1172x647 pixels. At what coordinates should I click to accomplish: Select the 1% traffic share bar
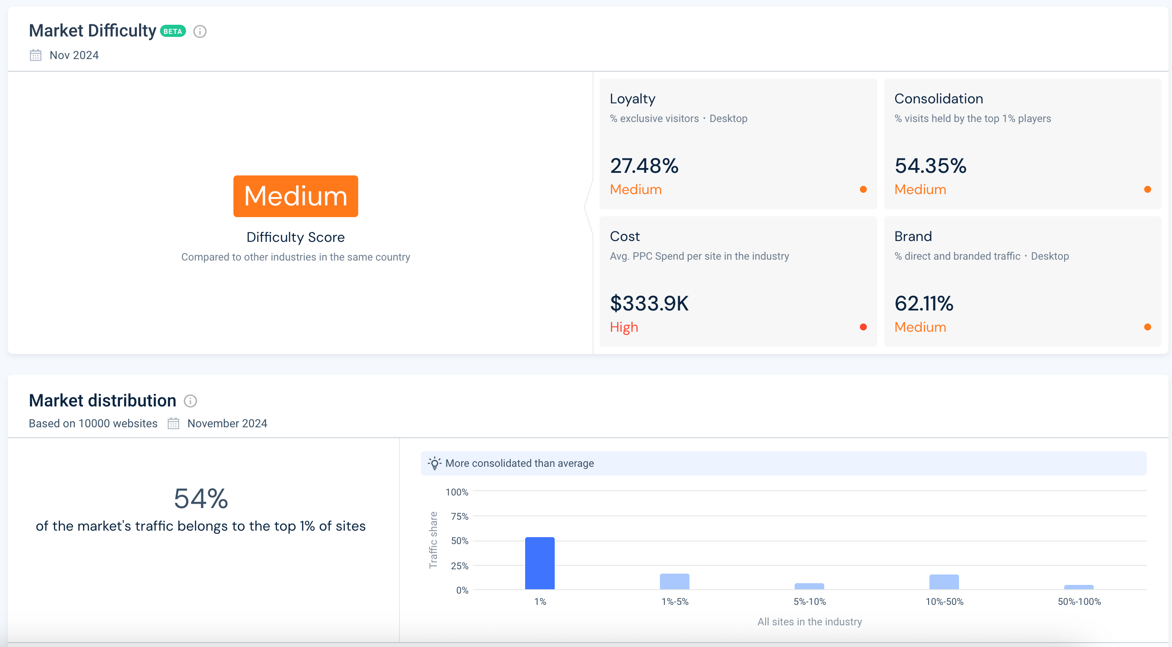(540, 563)
